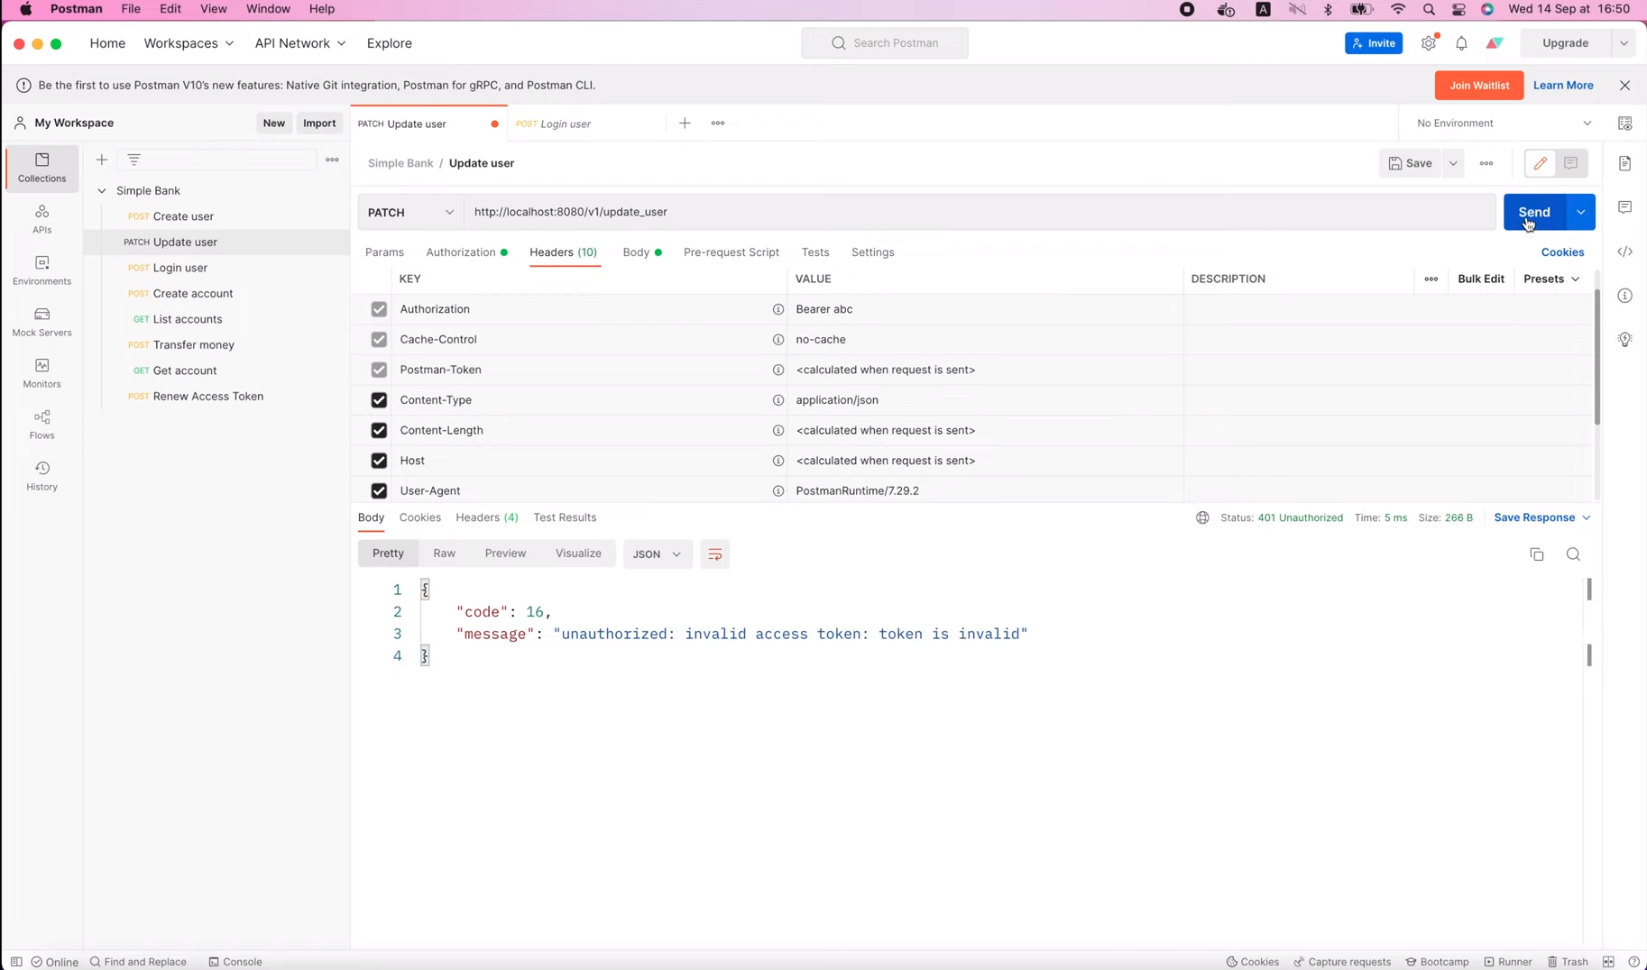Open the JSON format dropdown
The width and height of the screenshot is (1647, 970).
pos(657,554)
